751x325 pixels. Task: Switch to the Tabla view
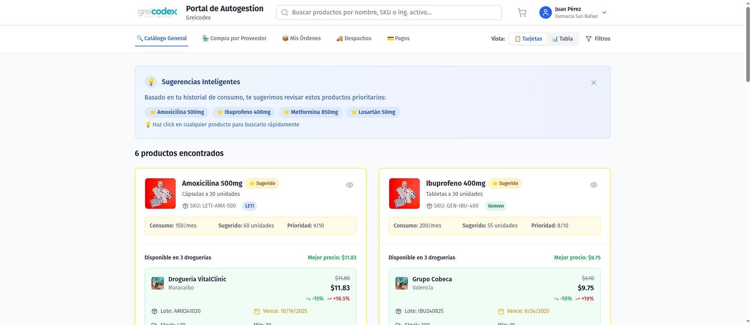point(562,39)
